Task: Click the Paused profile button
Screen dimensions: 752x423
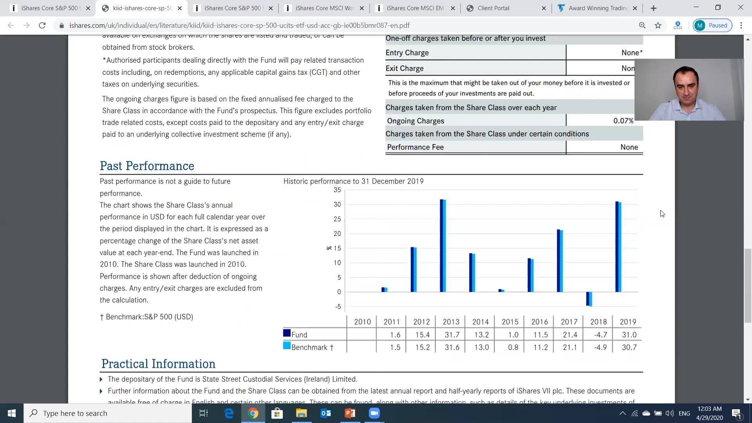Action: point(712,25)
